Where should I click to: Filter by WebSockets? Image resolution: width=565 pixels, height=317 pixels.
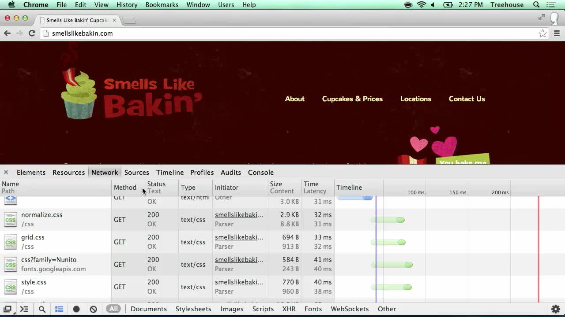350,309
